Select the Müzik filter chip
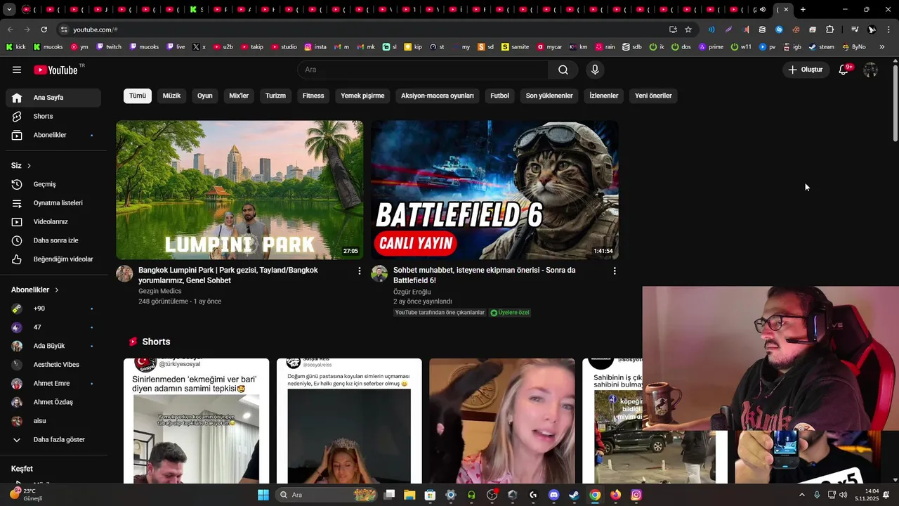The height and width of the screenshot is (506, 899). [x=171, y=96]
